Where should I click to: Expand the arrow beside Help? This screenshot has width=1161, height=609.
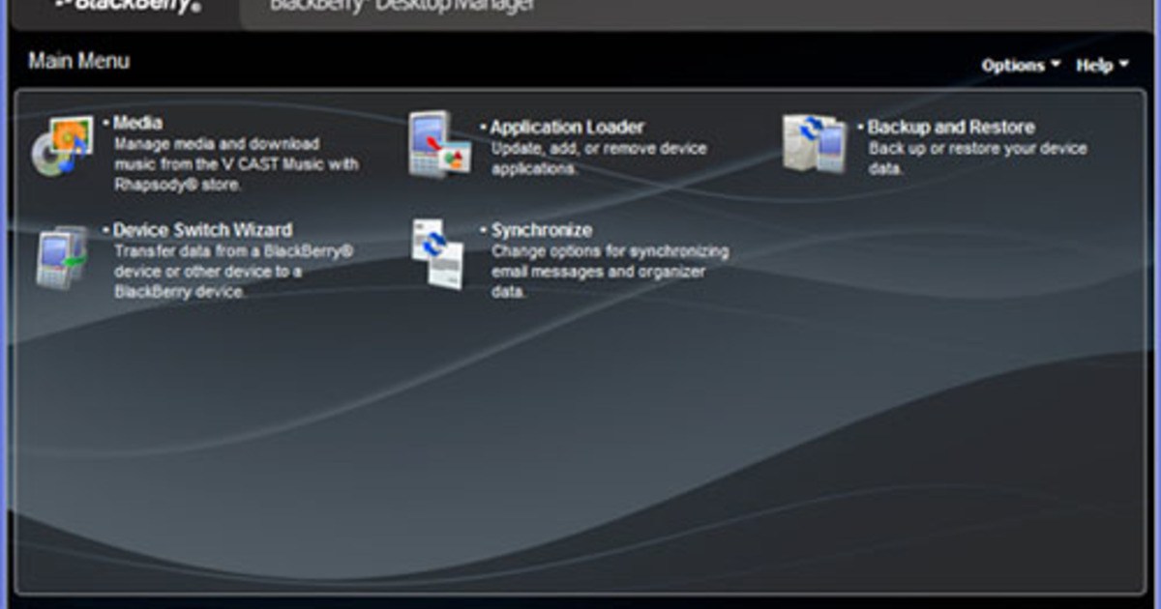click(1123, 65)
